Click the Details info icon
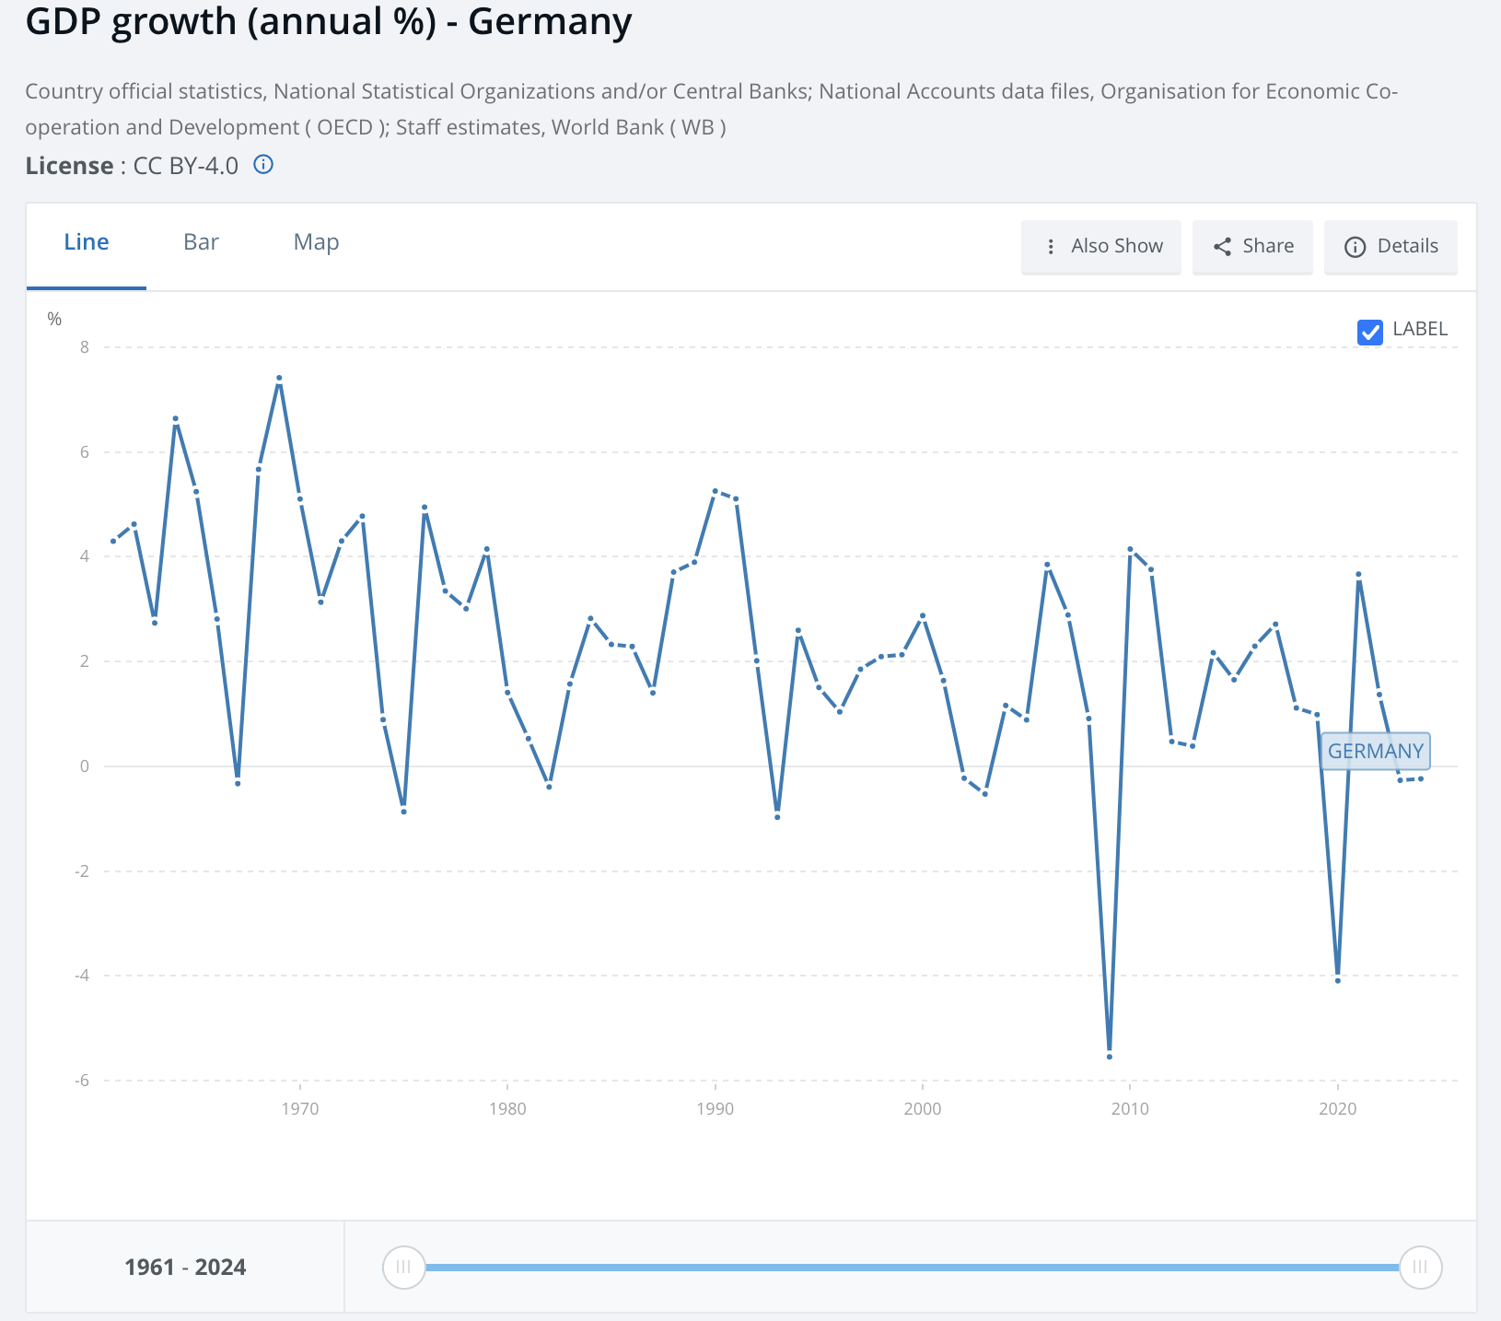The image size is (1501, 1321). click(1355, 247)
